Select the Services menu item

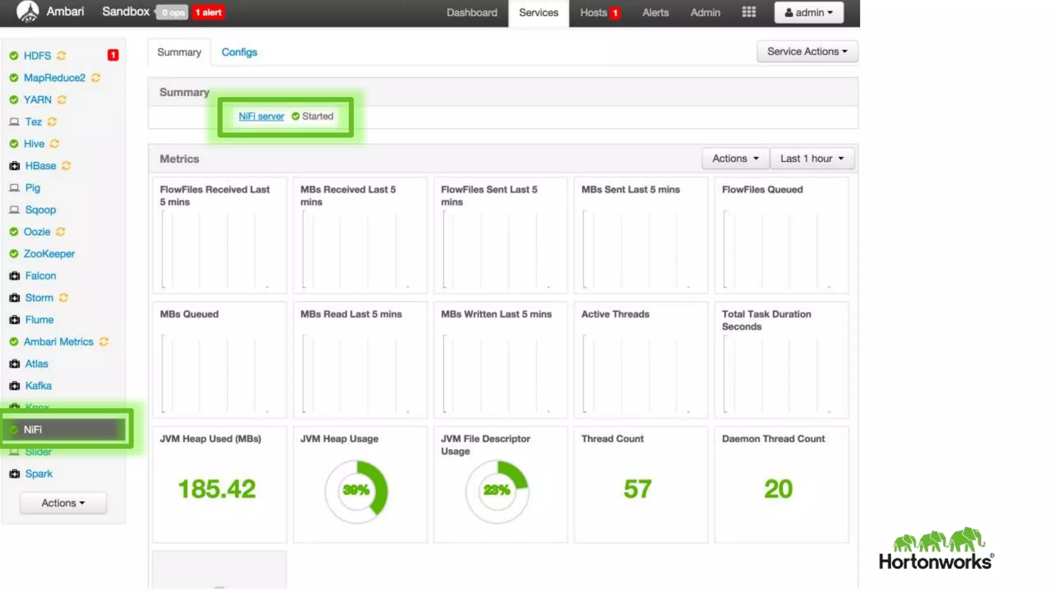[x=538, y=12]
